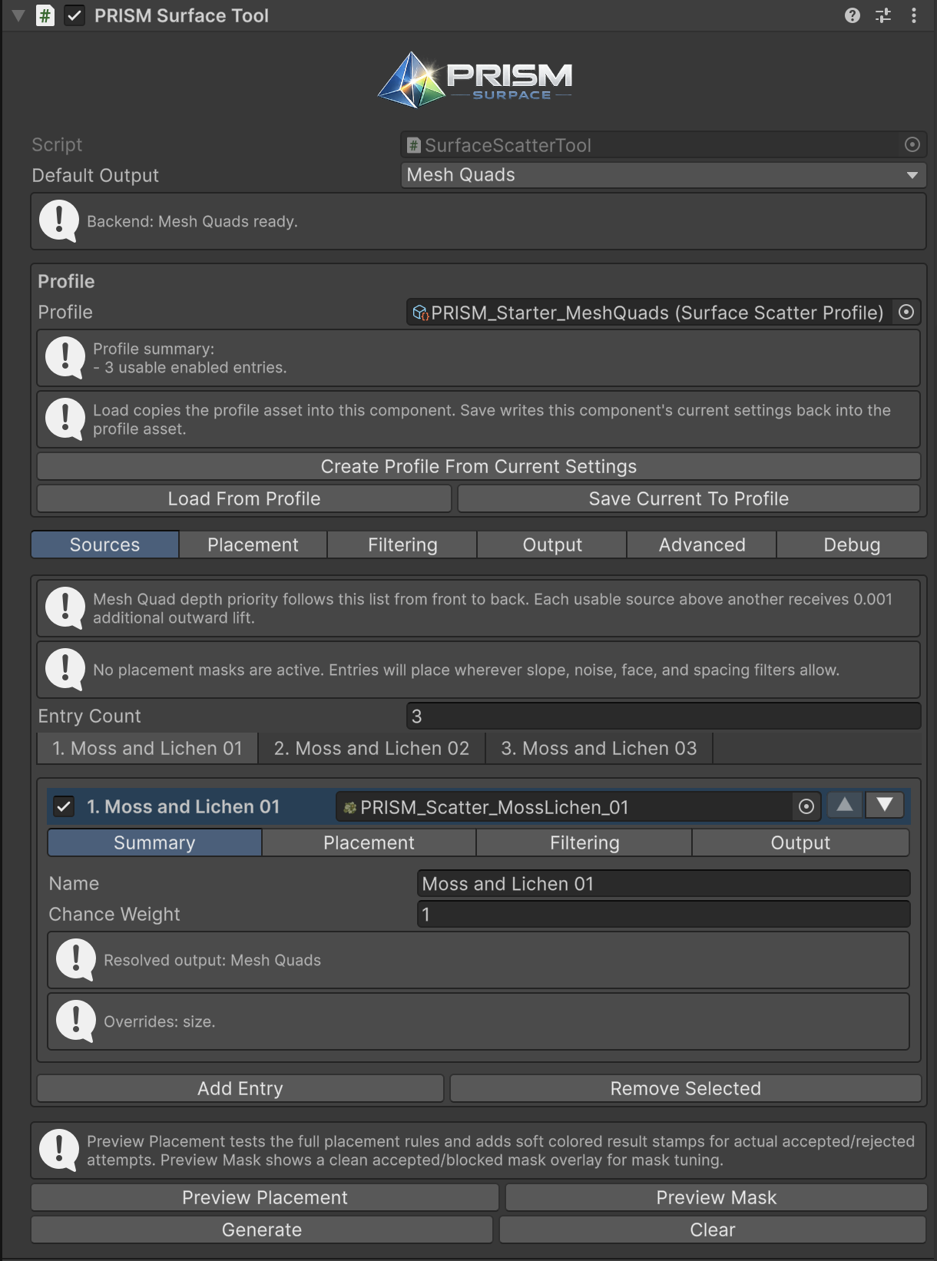Switch to the main Filtering tab

402,544
